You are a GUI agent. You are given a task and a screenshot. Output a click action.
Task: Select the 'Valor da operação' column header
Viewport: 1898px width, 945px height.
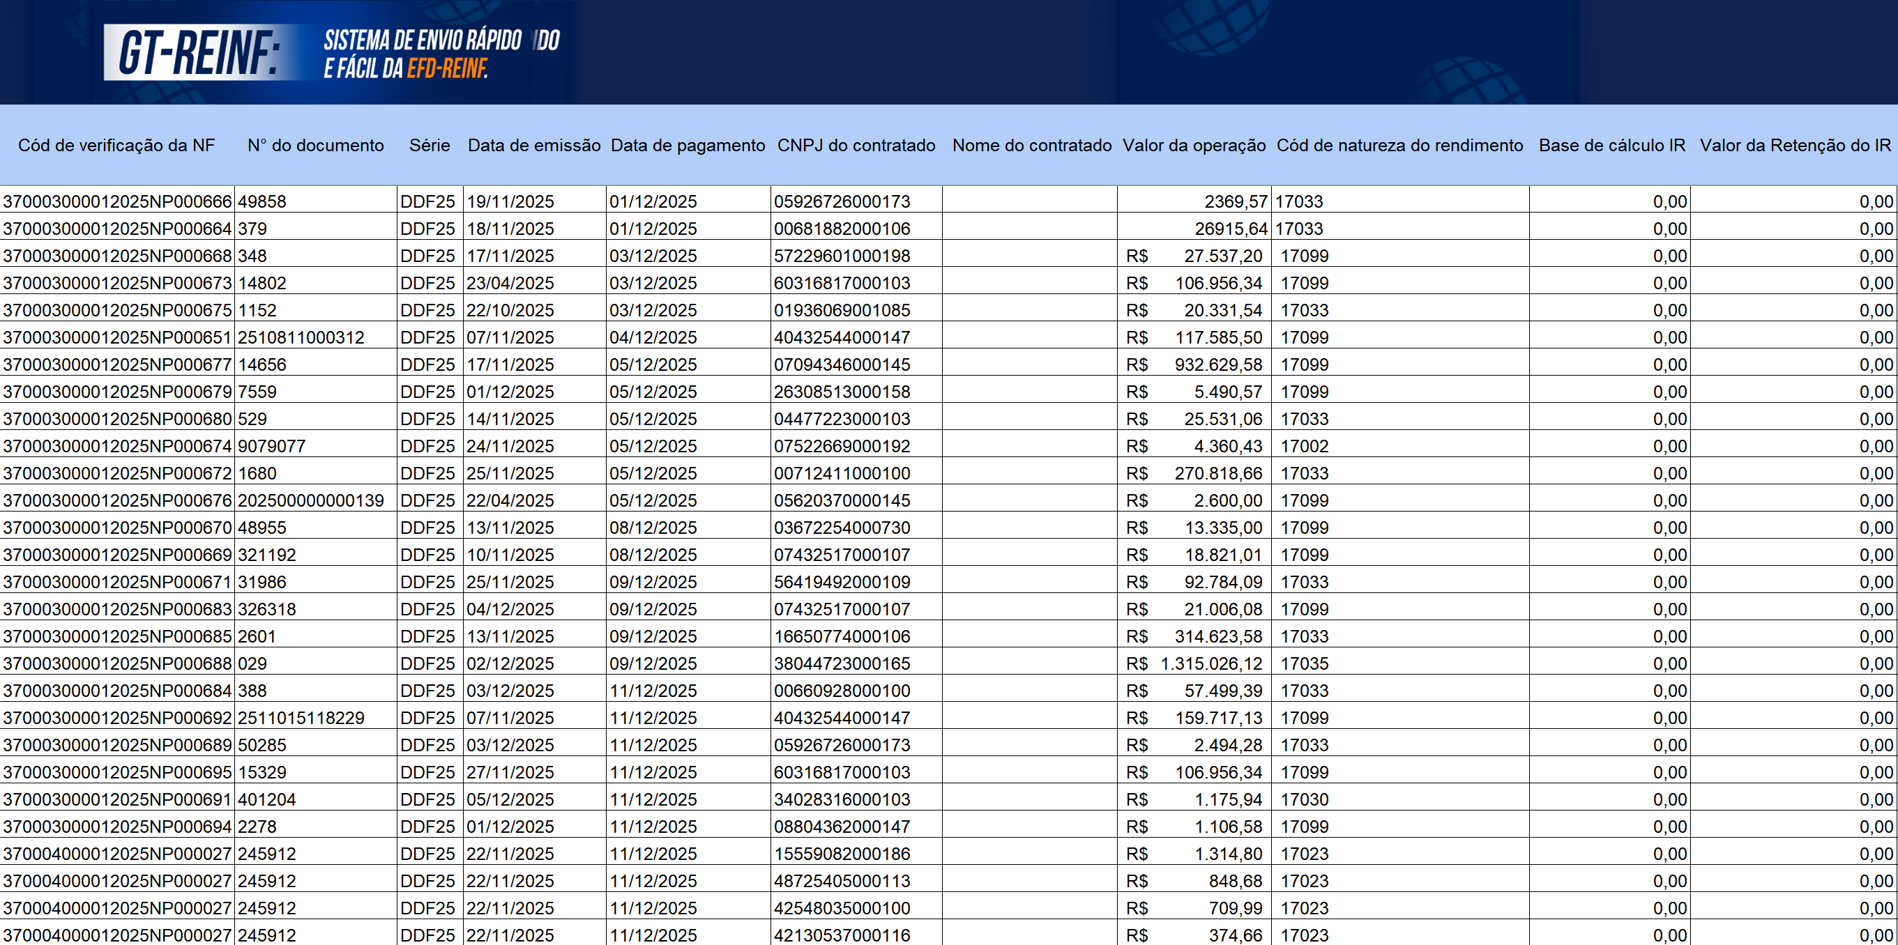(x=1194, y=145)
